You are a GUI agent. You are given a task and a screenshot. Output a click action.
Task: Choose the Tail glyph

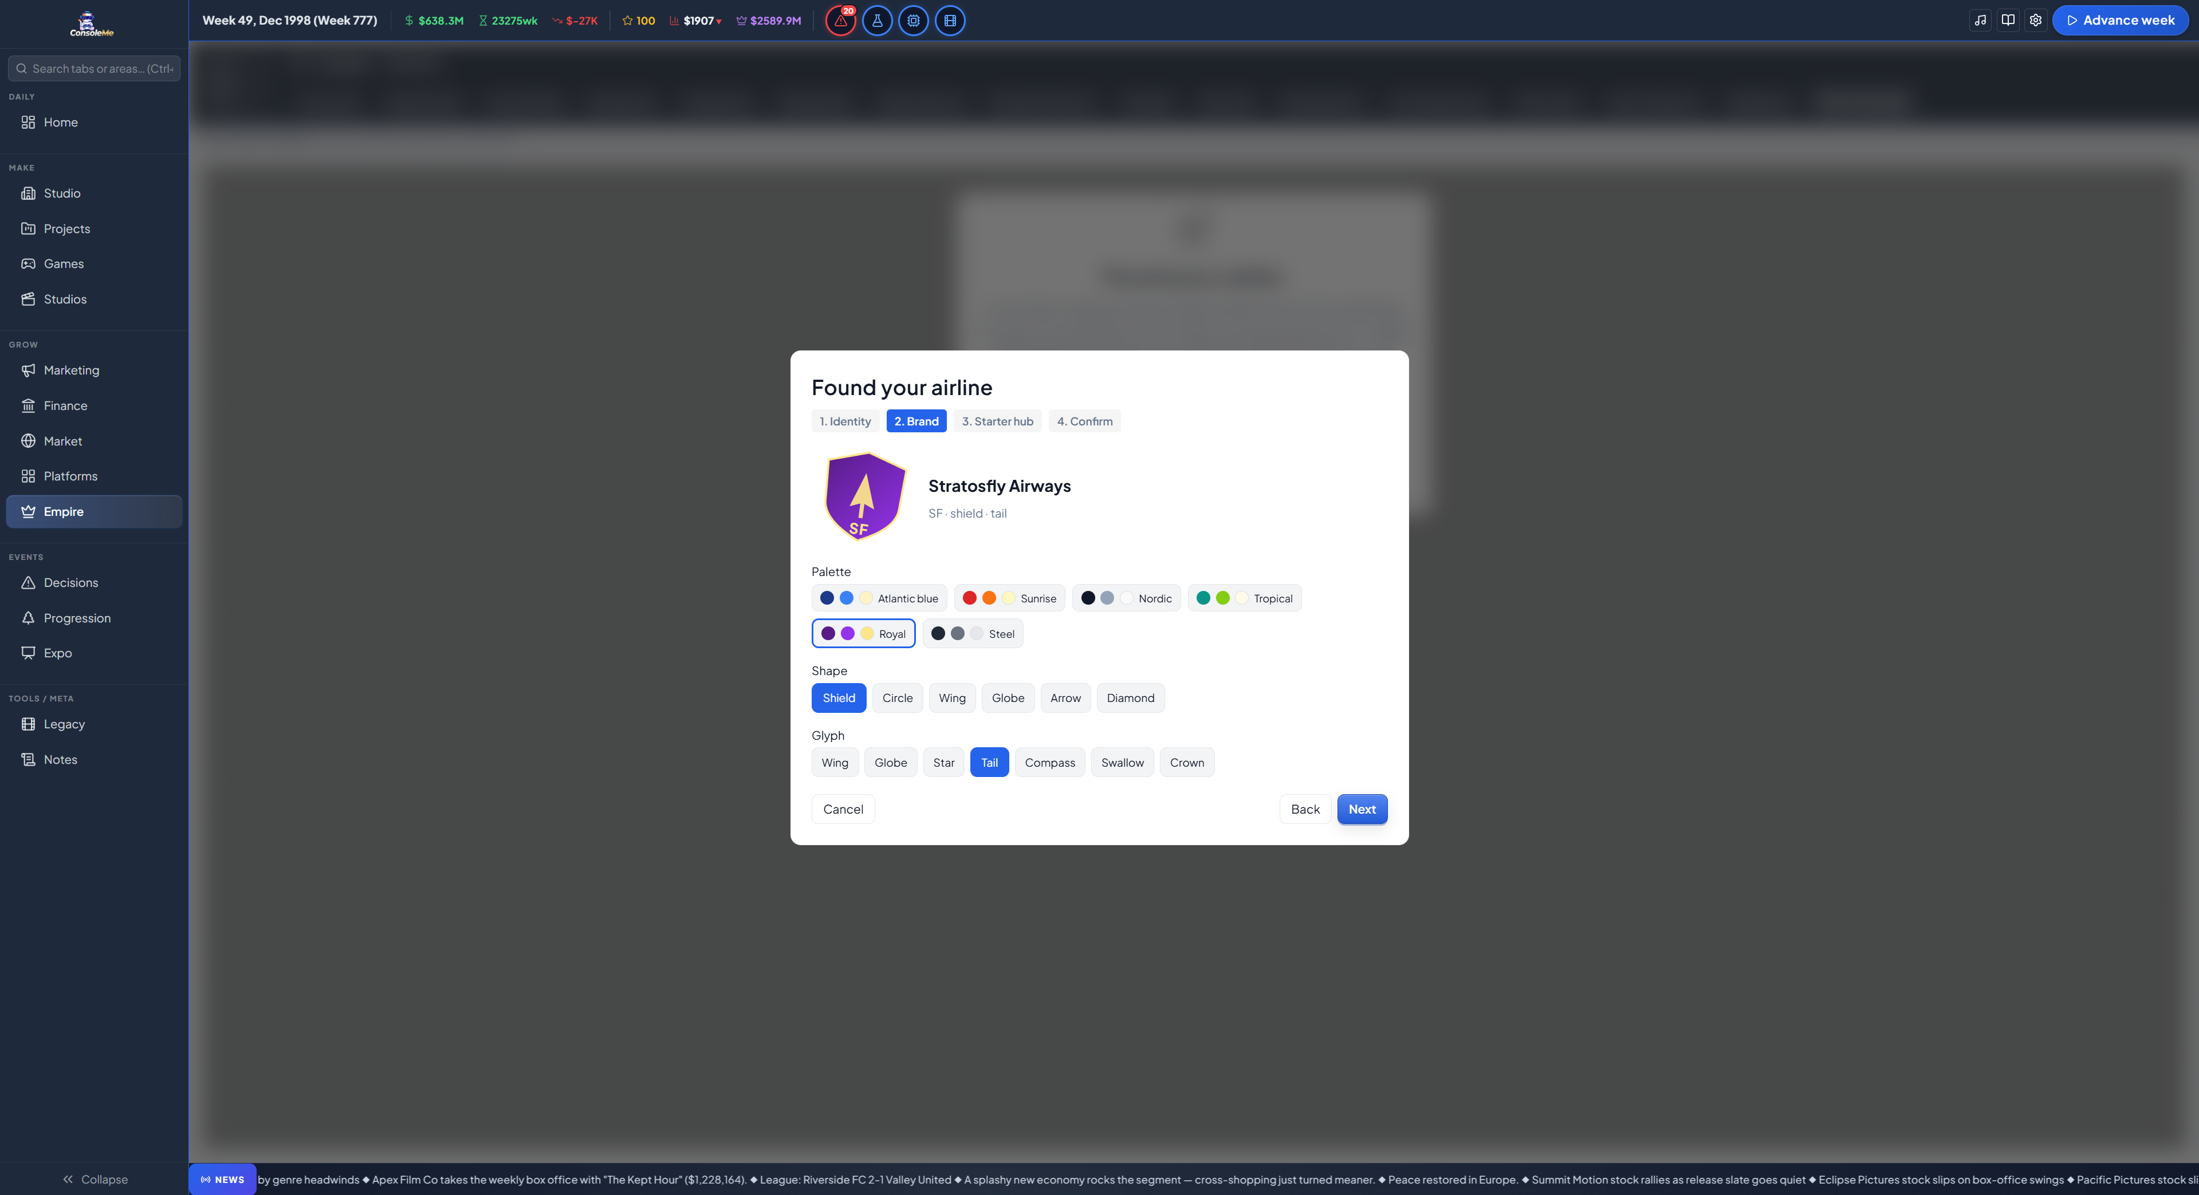(989, 762)
